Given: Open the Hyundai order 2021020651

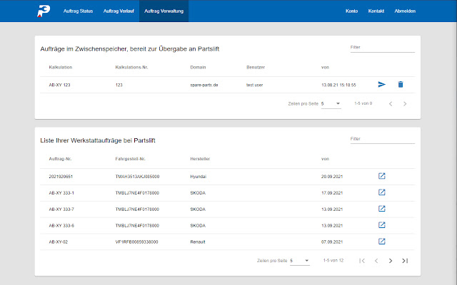Looking at the screenshot, I should tap(382, 176).
